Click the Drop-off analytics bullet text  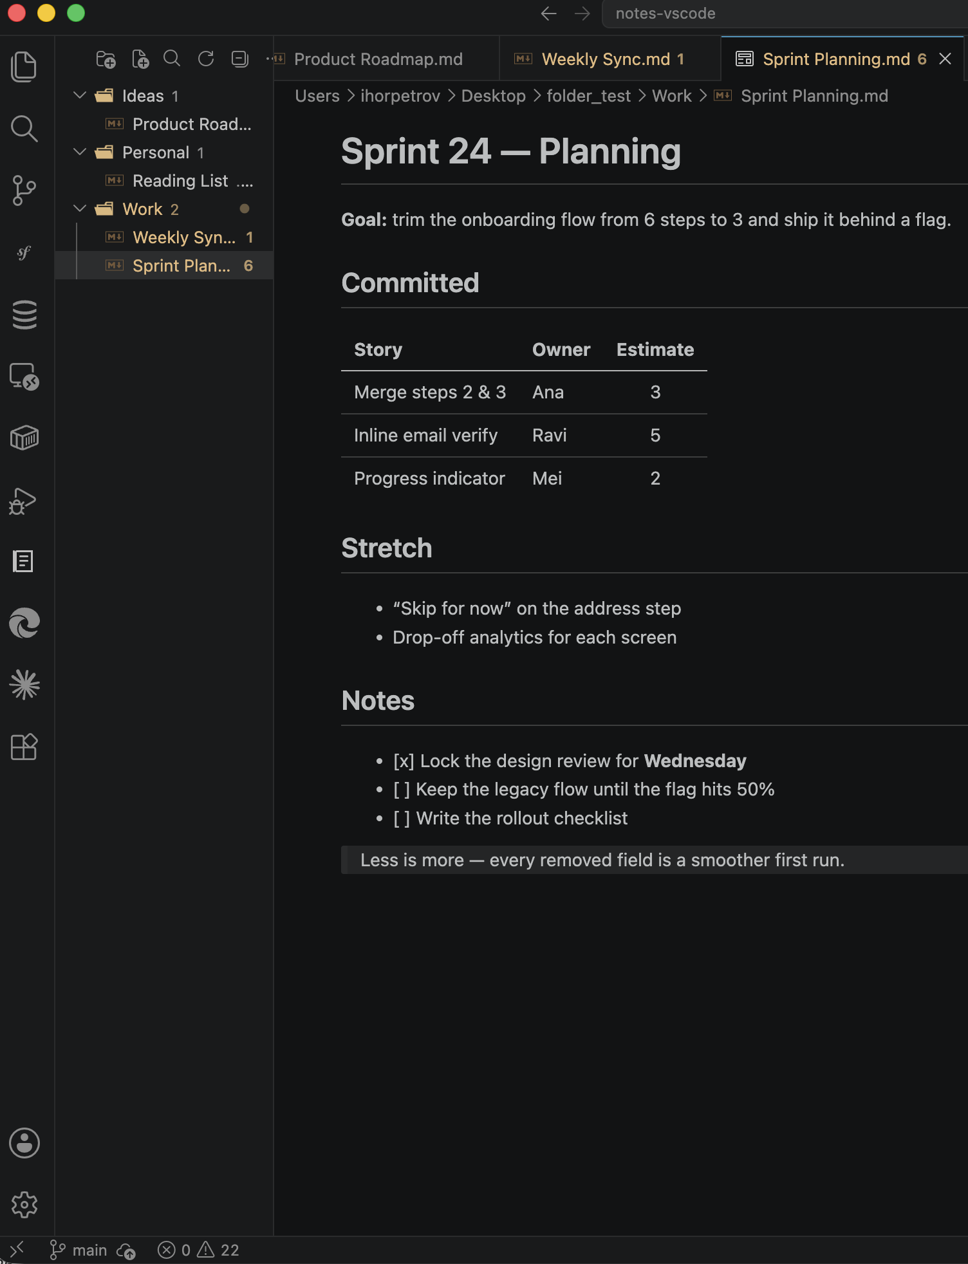[x=534, y=638]
